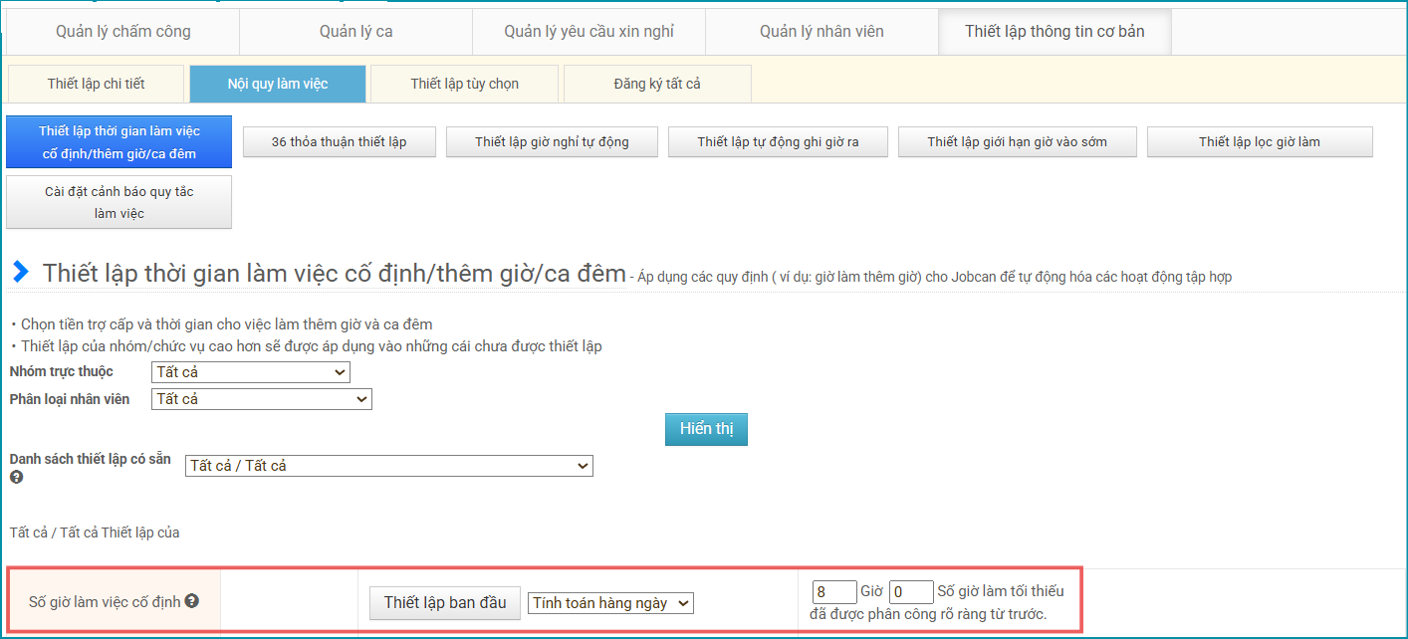Go to the Quản lý ca tab
The height and width of the screenshot is (639, 1408).
[355, 32]
